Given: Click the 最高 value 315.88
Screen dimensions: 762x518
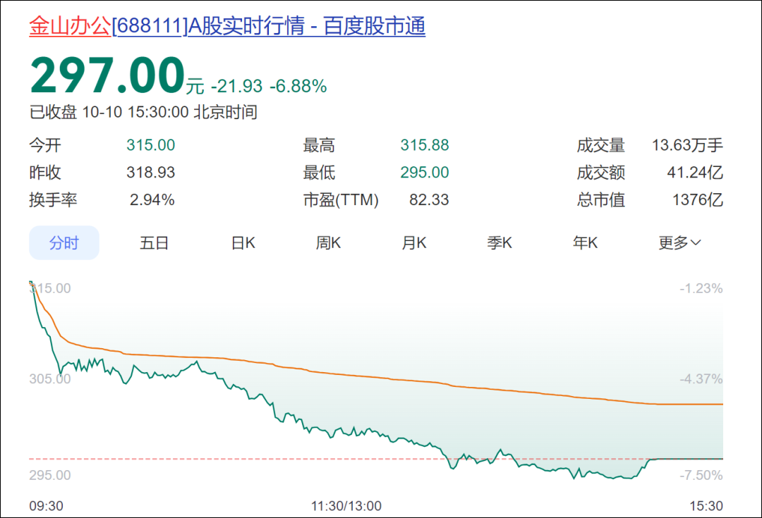Looking at the screenshot, I should tap(425, 145).
